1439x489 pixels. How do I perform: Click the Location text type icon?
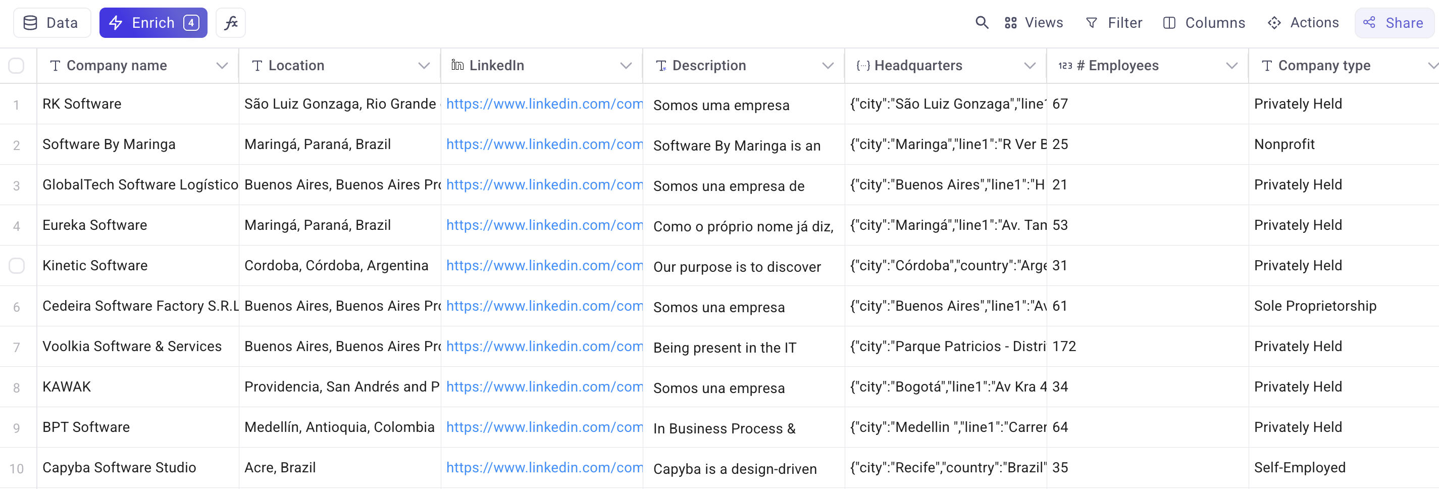coord(257,66)
